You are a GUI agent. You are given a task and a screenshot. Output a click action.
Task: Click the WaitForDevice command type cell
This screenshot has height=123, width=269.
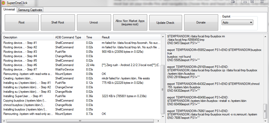(64, 69)
